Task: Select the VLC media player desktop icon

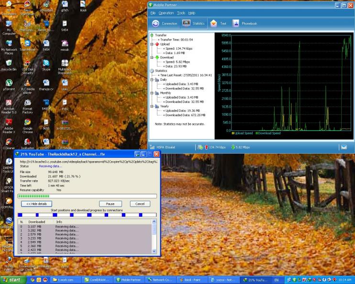Action: click(x=27, y=87)
